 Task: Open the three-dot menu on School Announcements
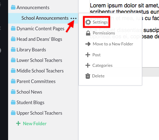coord(74,18)
